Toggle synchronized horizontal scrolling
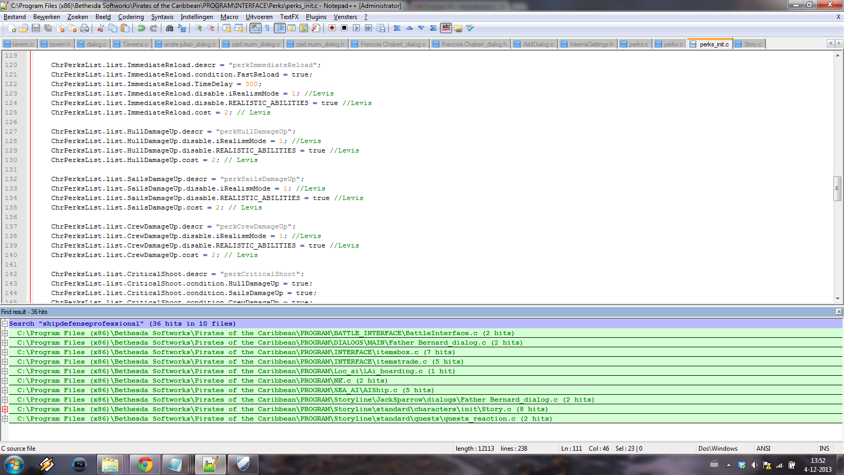844x475 pixels. 239,28
